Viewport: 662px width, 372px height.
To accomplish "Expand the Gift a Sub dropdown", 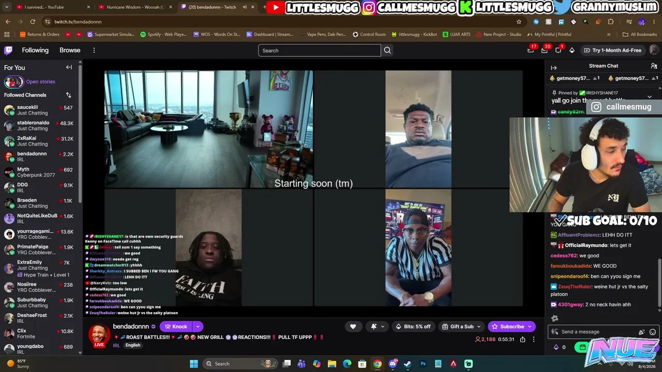I will coord(479,327).
